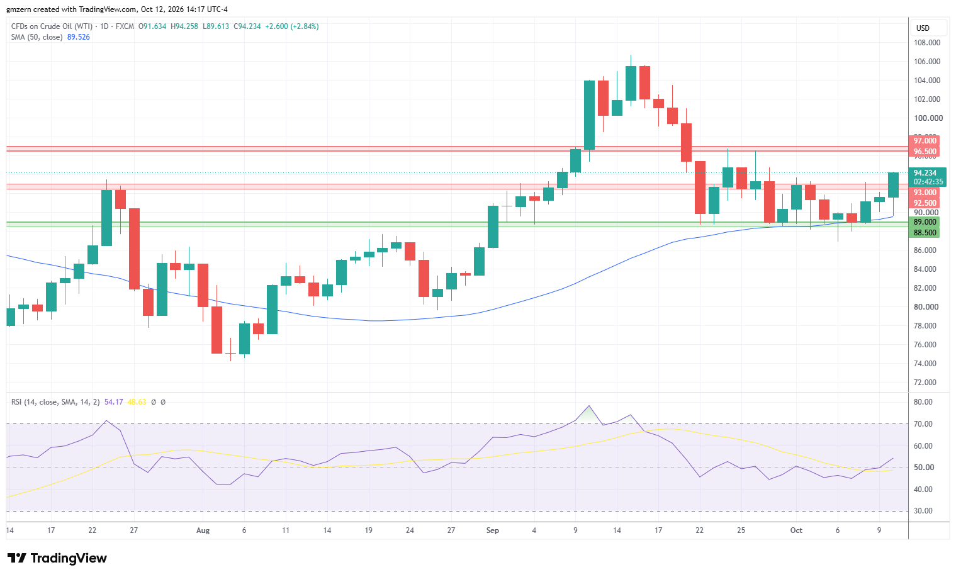The height and width of the screenshot is (577, 956).
Task: Click the RSI (14, close, SMA, 14, 2) legend
Action: (x=55, y=402)
